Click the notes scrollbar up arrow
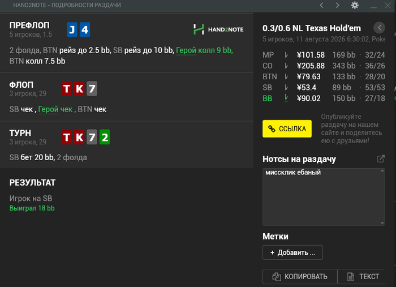The image size is (396, 287). pyautogui.click(x=382, y=171)
